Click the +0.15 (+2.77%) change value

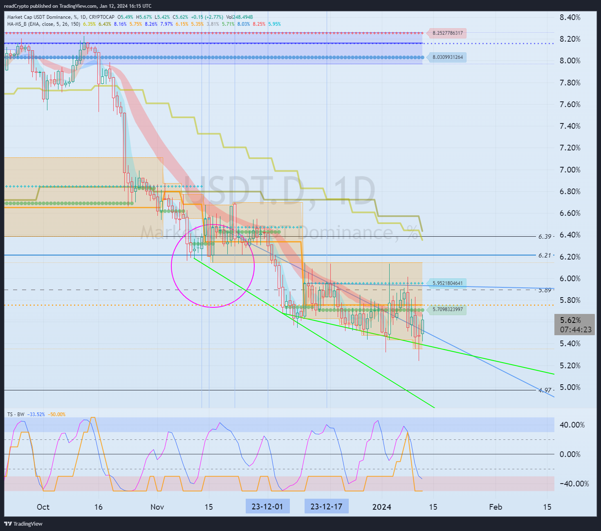click(207, 17)
